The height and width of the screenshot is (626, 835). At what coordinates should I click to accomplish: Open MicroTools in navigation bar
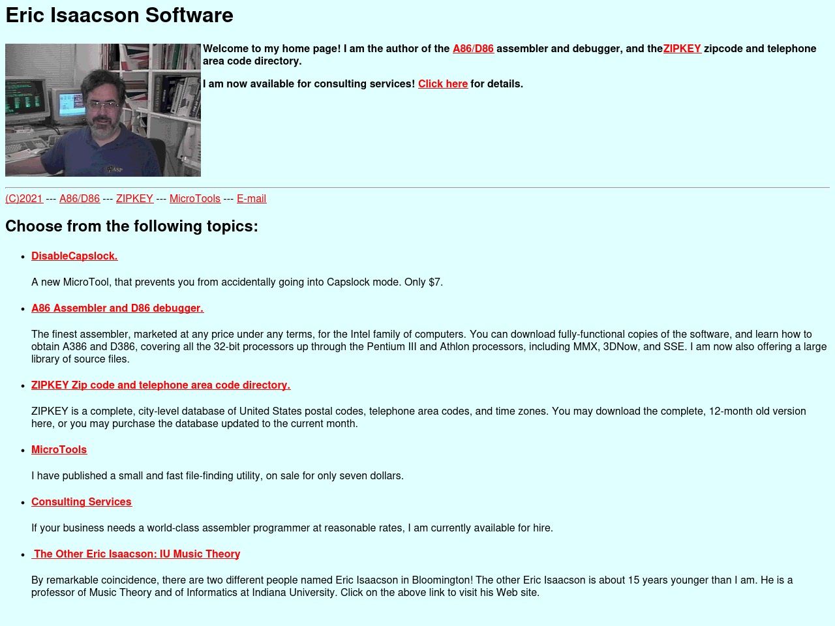[195, 199]
